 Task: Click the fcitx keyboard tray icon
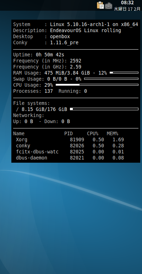coord(109,6)
